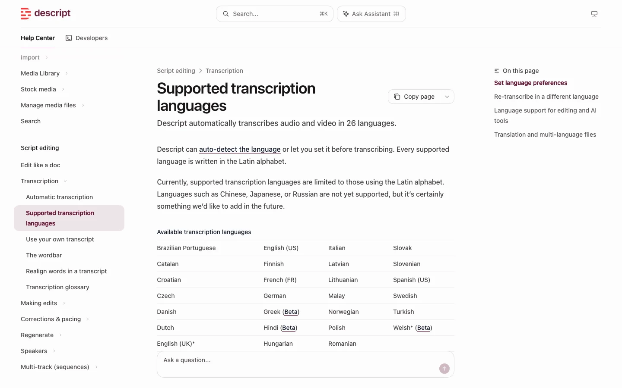Expand Corrections & pacing in sidebar
622x388 pixels.
pyautogui.click(x=88, y=319)
